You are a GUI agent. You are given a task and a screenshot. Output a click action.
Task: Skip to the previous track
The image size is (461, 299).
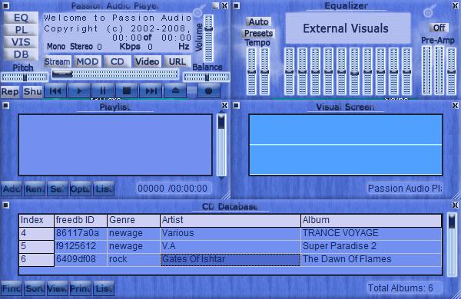tap(55, 91)
